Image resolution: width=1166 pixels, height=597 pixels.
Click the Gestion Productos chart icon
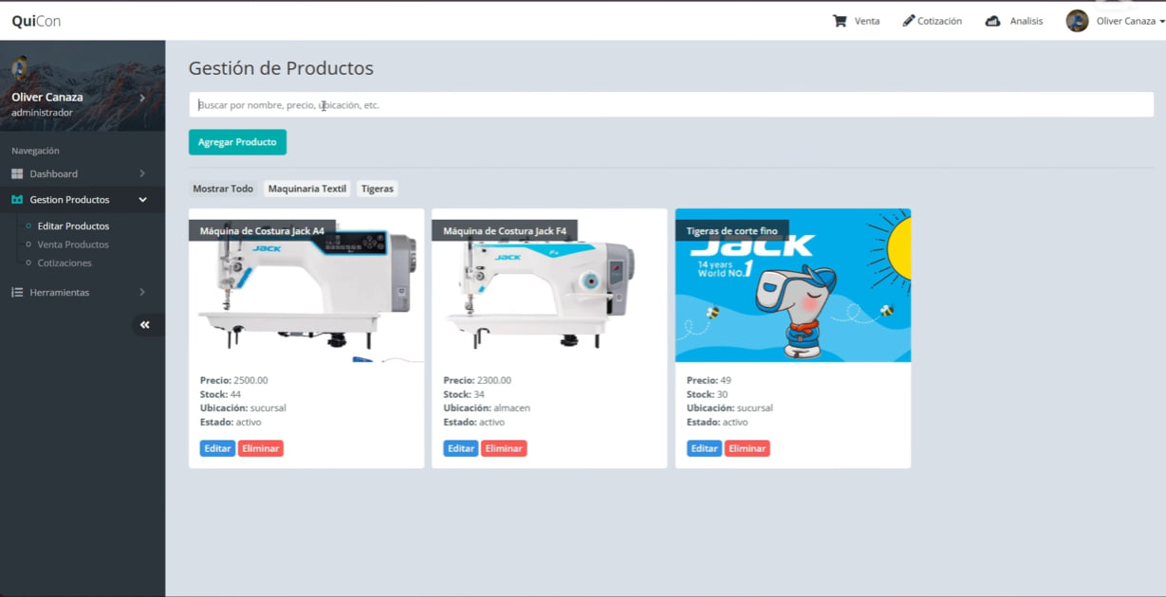(x=17, y=199)
